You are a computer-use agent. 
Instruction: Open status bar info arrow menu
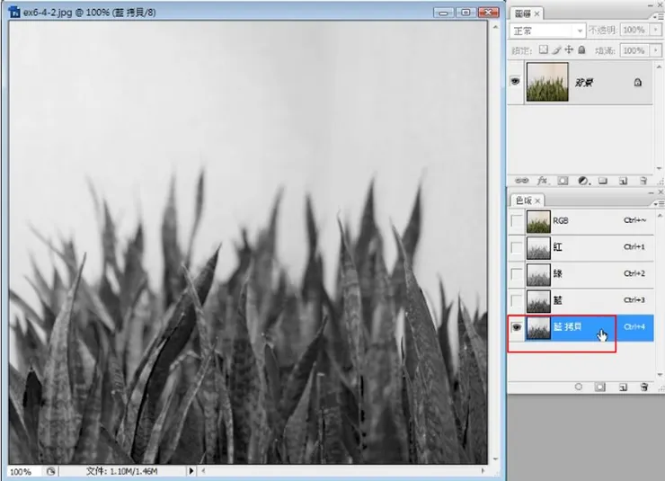191,471
